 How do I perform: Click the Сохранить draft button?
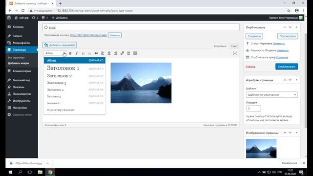pos(254,36)
